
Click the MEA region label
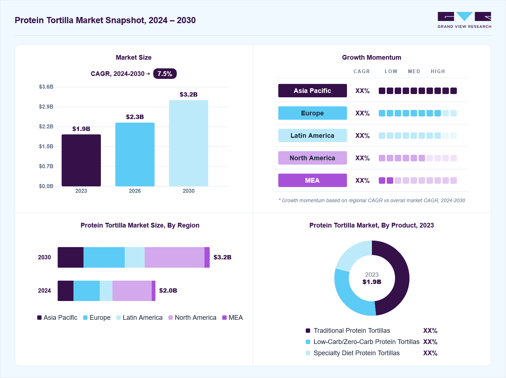[x=313, y=180]
